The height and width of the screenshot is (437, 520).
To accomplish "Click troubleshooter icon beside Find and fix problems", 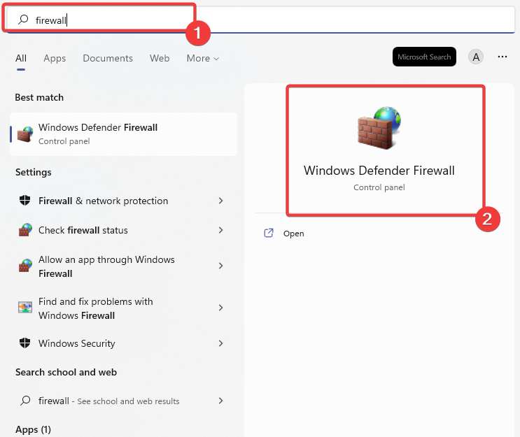I will [x=25, y=308].
